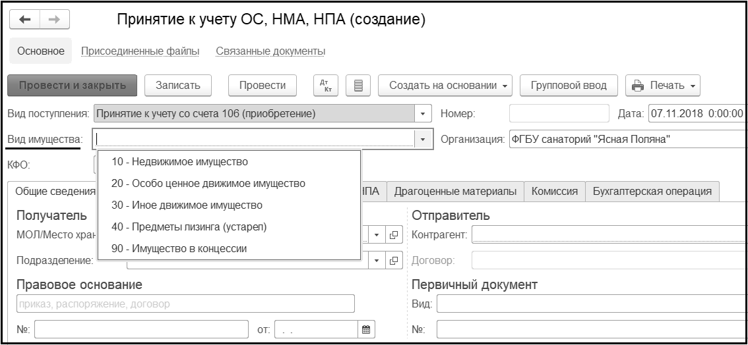Collapse the Вид имущества dropdown arrow
This screenshot has width=748, height=345.
[423, 139]
